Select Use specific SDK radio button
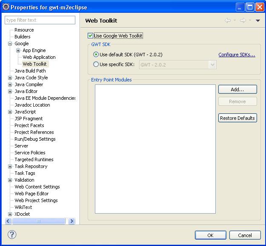Viewport: 266px width, 246px height. click(96, 64)
